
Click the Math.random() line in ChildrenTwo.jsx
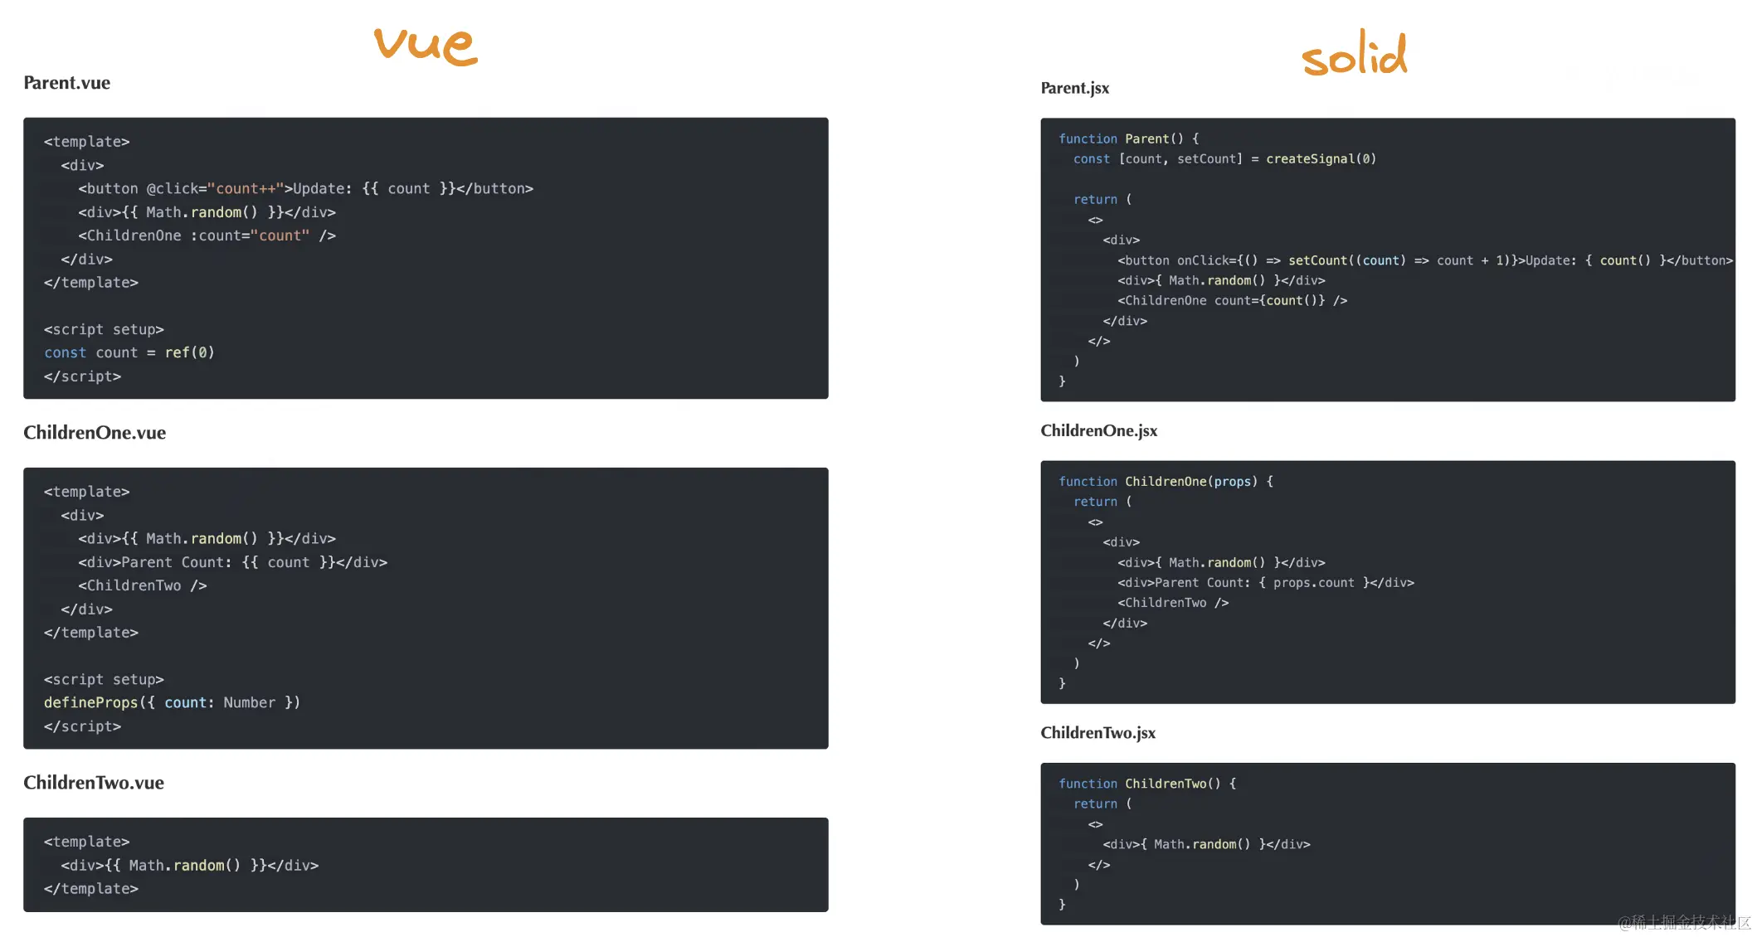coord(1206,844)
